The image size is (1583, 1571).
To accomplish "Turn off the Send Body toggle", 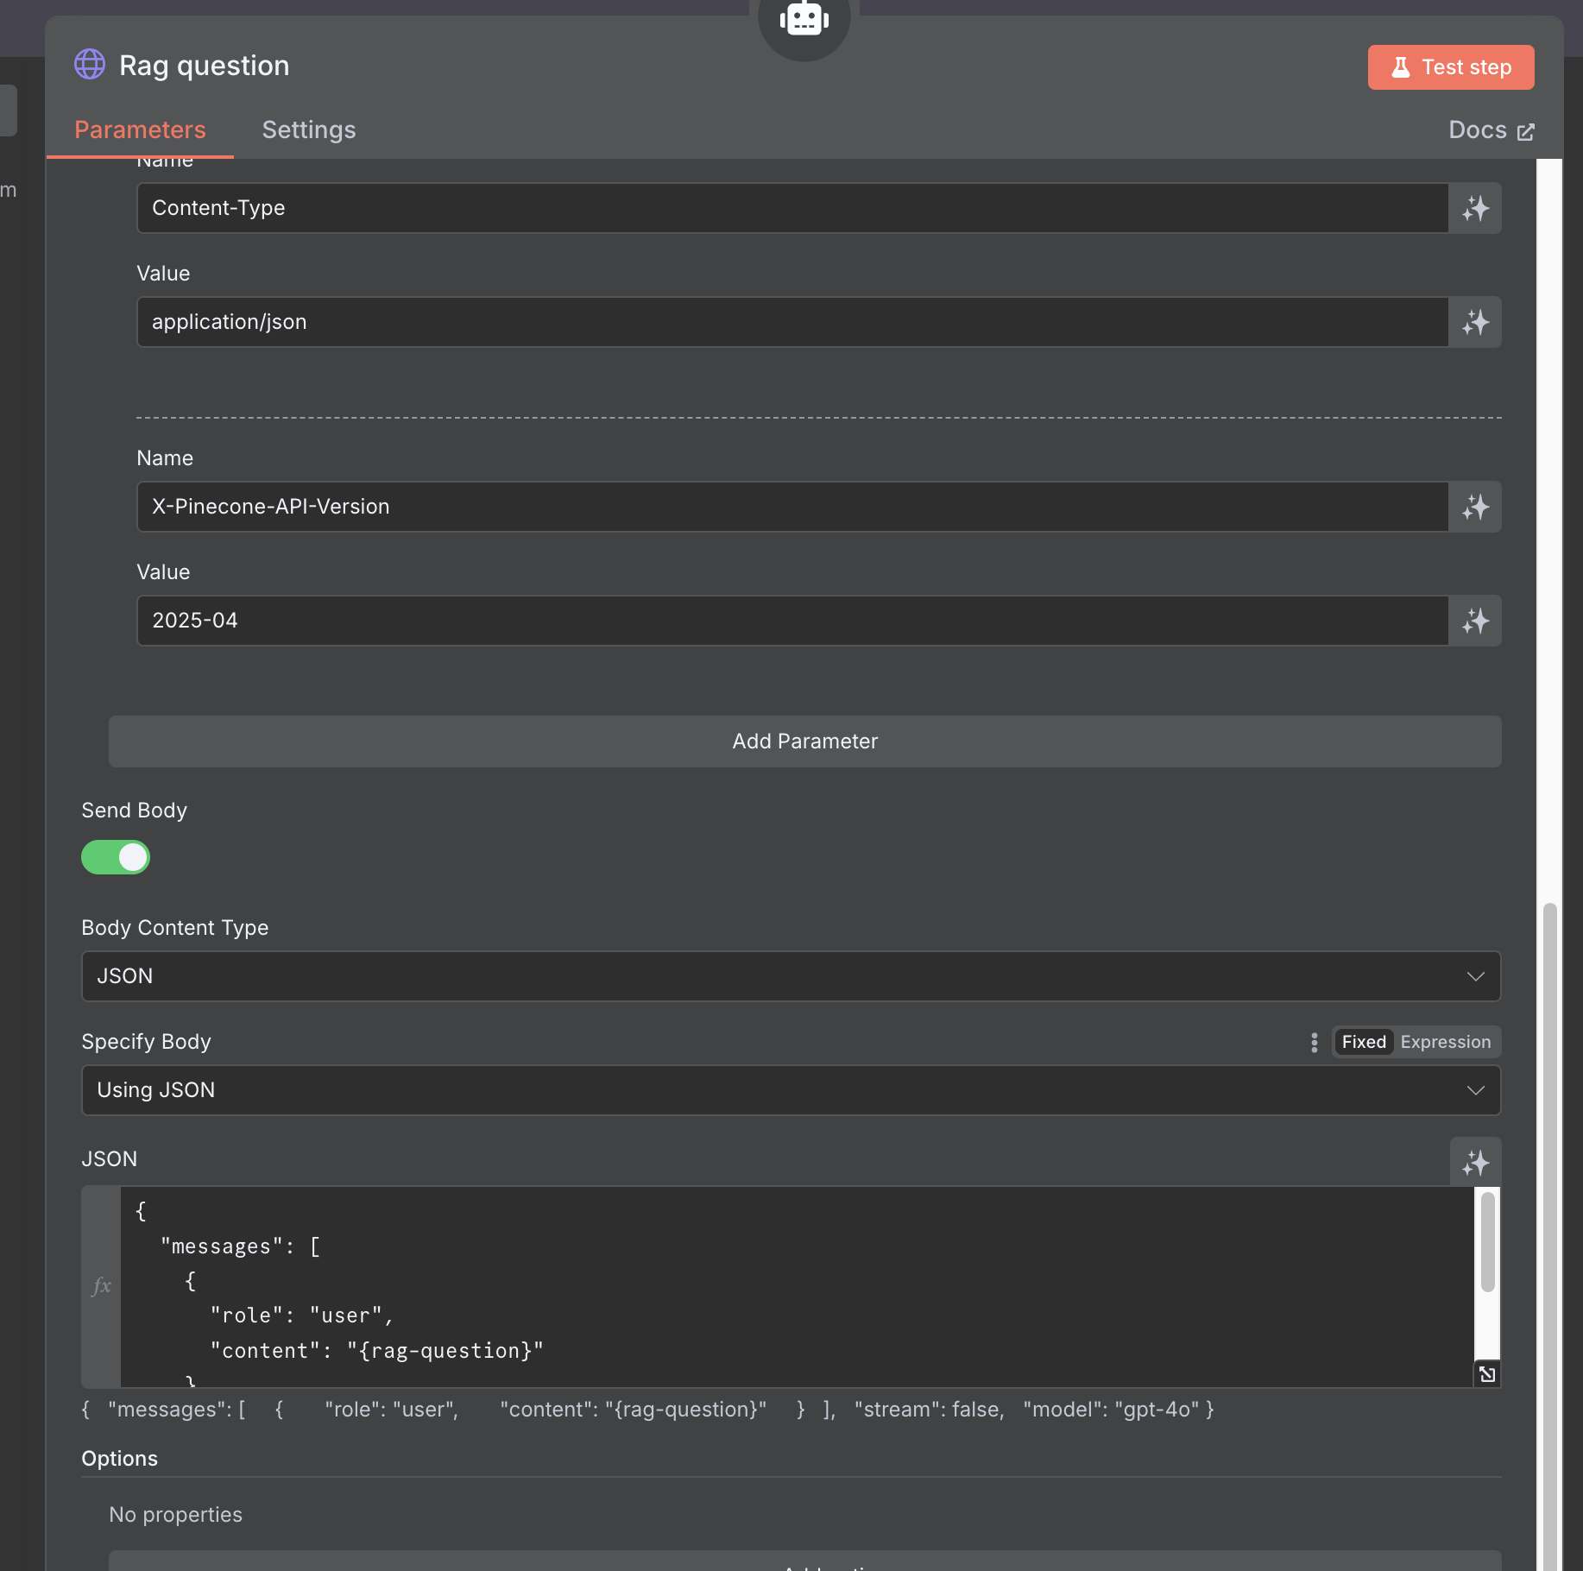I will [x=116, y=857].
